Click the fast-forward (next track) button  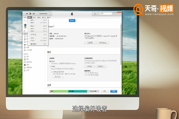pyautogui.click(x=34, y=14)
